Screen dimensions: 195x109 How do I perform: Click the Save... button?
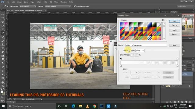[175, 34]
